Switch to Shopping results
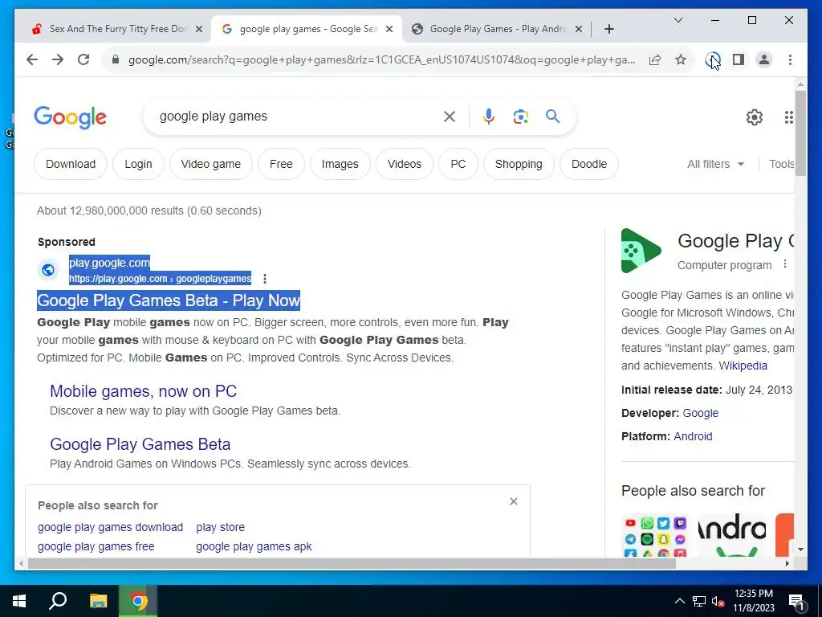This screenshot has width=822, height=617. [x=519, y=164]
